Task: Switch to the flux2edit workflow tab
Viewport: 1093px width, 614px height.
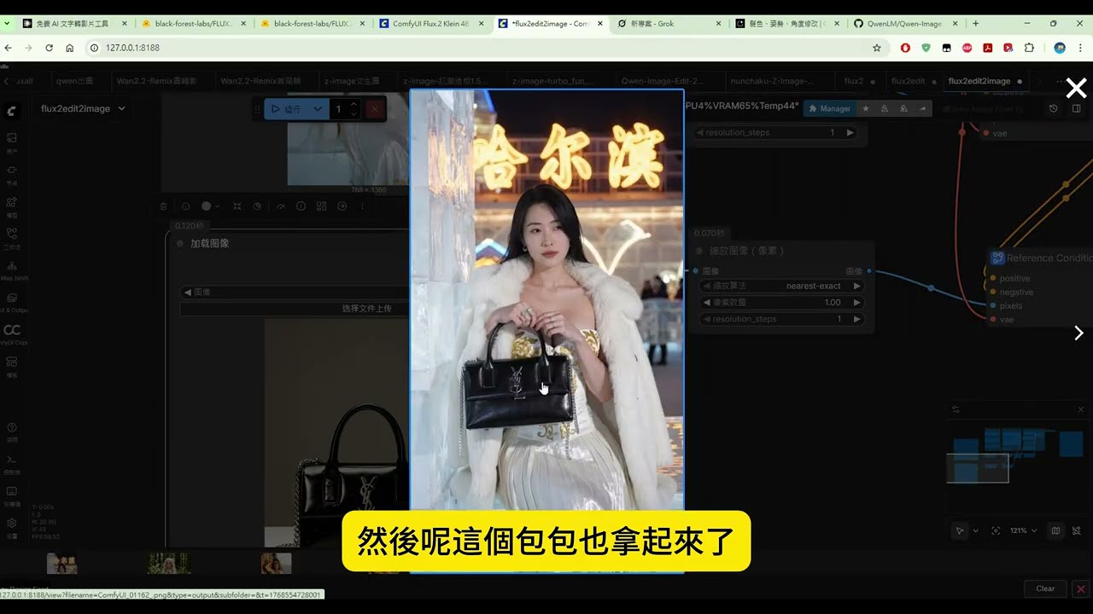Action: tap(908, 81)
